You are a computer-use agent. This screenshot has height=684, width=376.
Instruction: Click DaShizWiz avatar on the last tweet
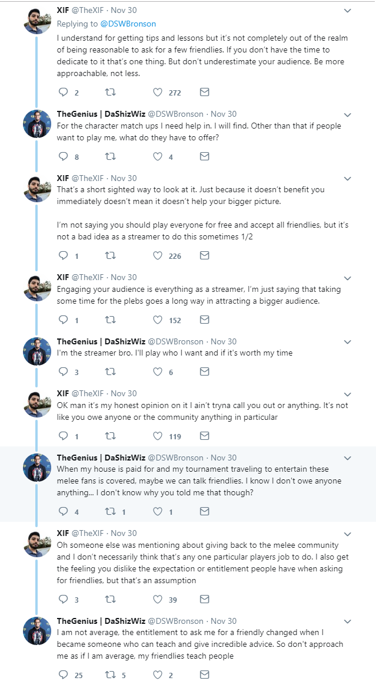click(37, 631)
